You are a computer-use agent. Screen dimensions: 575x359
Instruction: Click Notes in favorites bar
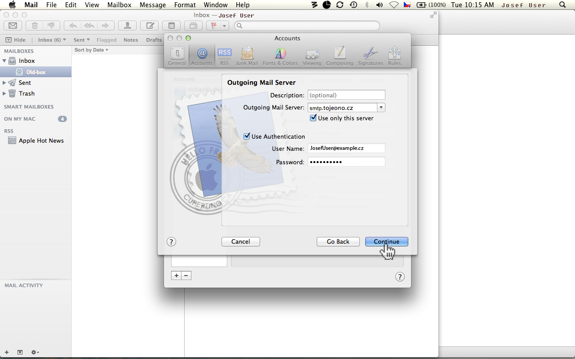click(x=131, y=39)
